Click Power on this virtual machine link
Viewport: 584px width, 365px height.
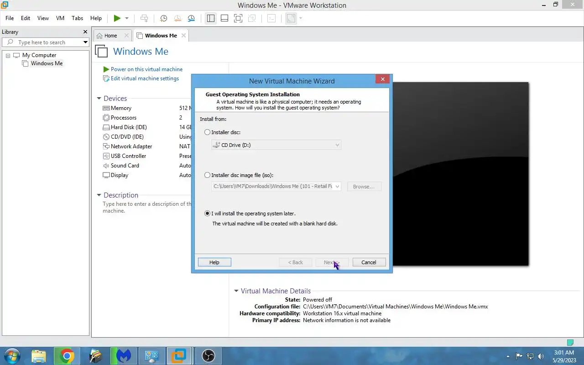pos(146,69)
